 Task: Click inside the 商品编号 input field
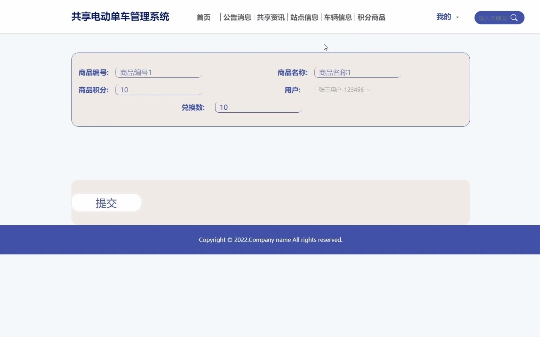pos(158,72)
